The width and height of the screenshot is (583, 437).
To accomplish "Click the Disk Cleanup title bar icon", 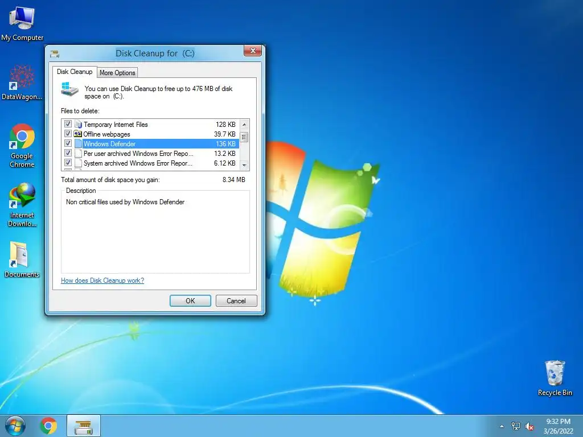I will click(x=55, y=54).
